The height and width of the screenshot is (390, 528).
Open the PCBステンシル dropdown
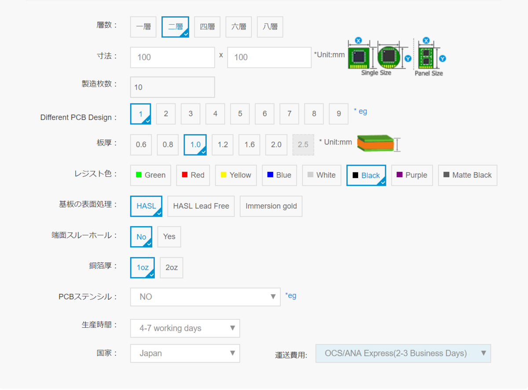(x=205, y=297)
